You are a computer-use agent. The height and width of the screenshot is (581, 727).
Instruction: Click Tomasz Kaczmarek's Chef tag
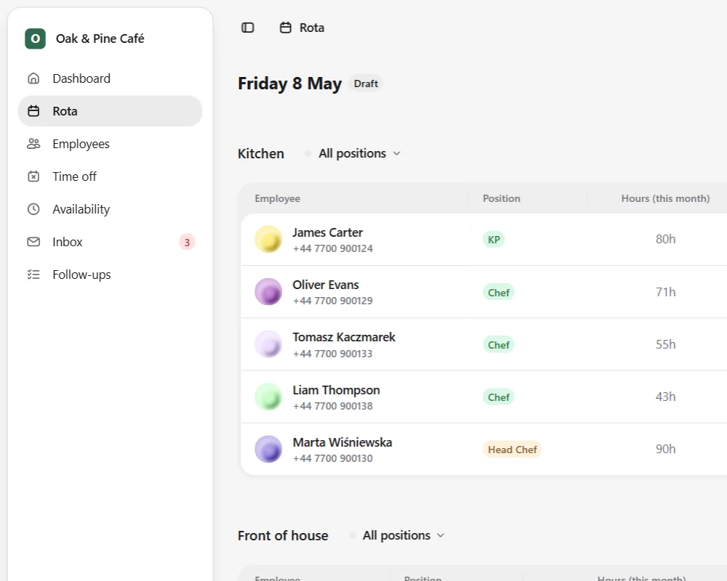(499, 345)
